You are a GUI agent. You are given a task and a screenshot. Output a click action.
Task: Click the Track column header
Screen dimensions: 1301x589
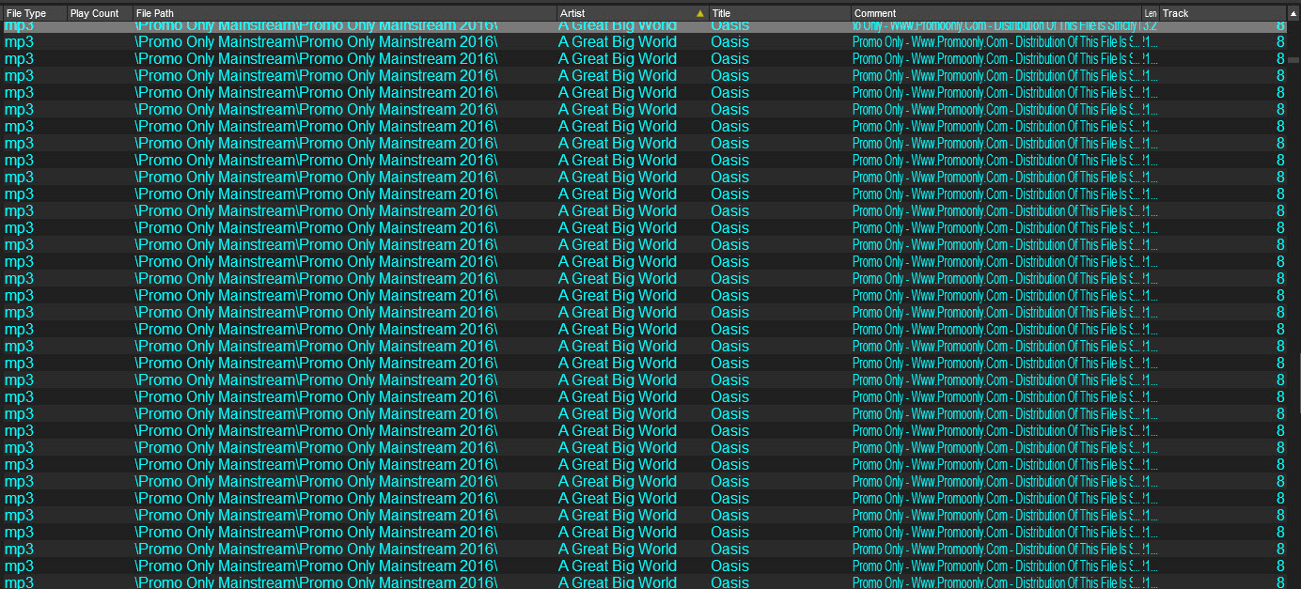point(1223,13)
